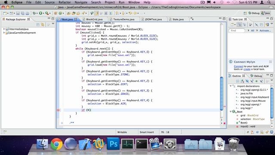Create a New Java Package from toolbar

click(55, 13)
